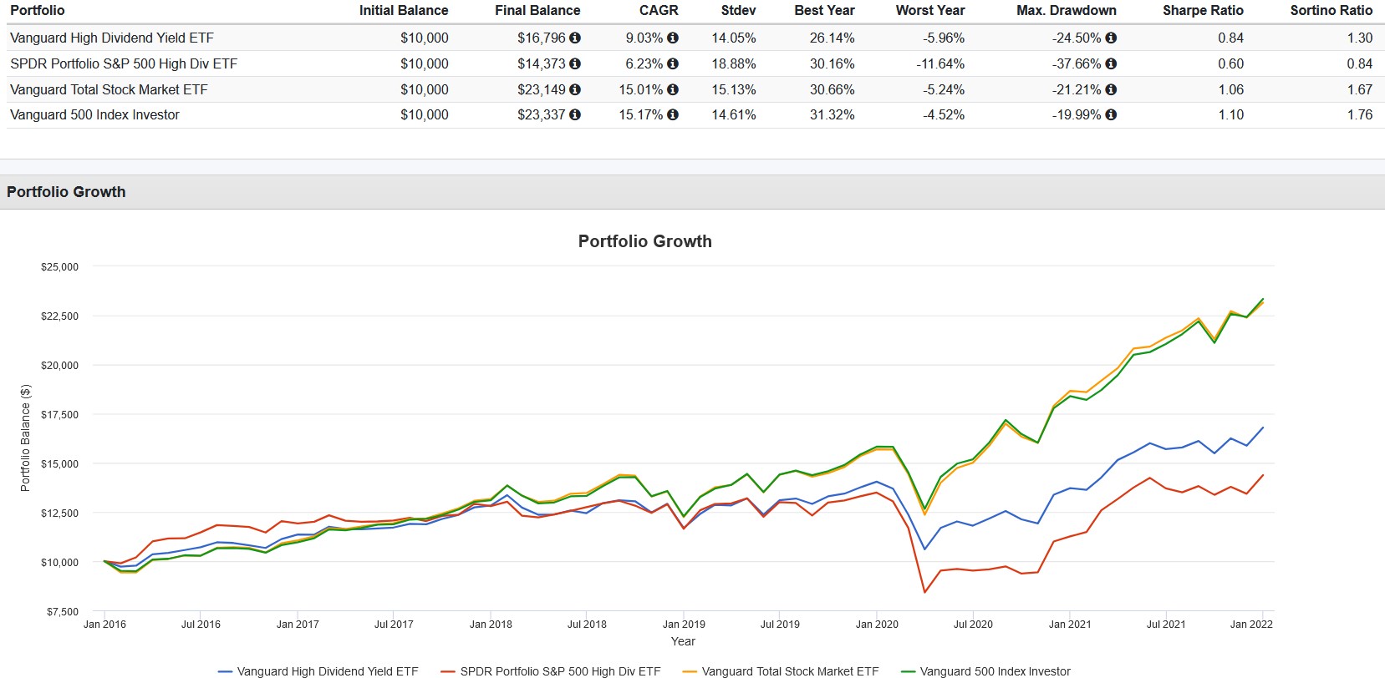
Task: Toggle Vanguard Total Stock Market ETF legend entry
Action: (x=781, y=671)
